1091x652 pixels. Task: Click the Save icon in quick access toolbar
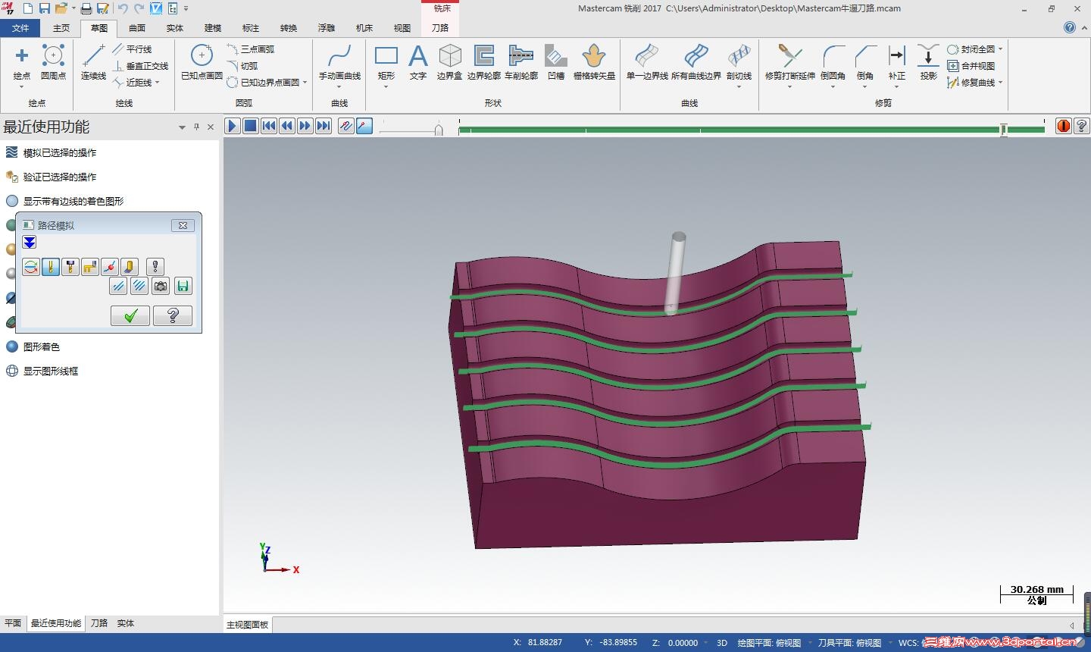tap(45, 8)
